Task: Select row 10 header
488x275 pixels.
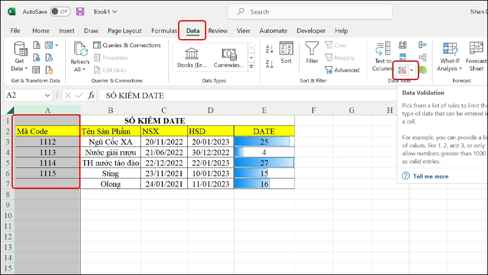Action: [8, 216]
